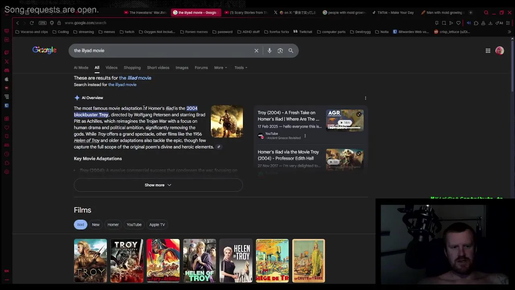515x290 pixels.
Task: Switch to the Short videos tab
Action: (158, 68)
